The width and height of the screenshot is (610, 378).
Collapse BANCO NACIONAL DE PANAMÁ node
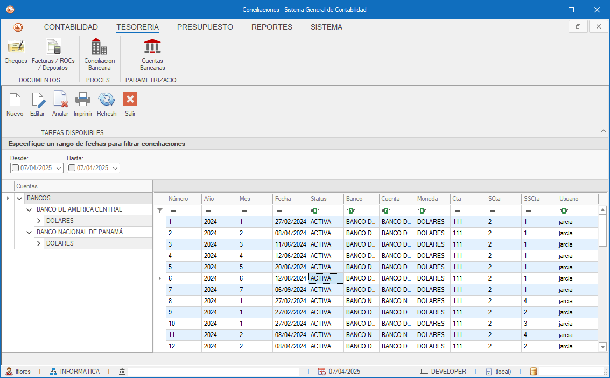(x=29, y=232)
